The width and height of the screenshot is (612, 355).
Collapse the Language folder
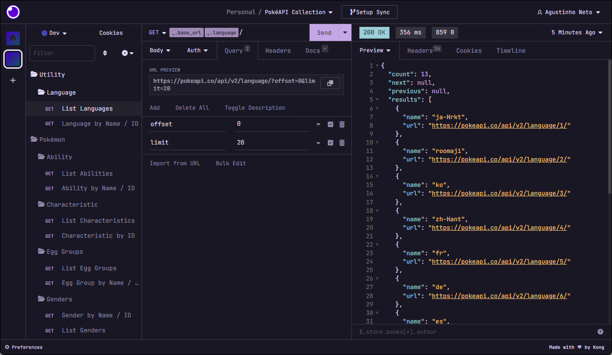coord(56,92)
